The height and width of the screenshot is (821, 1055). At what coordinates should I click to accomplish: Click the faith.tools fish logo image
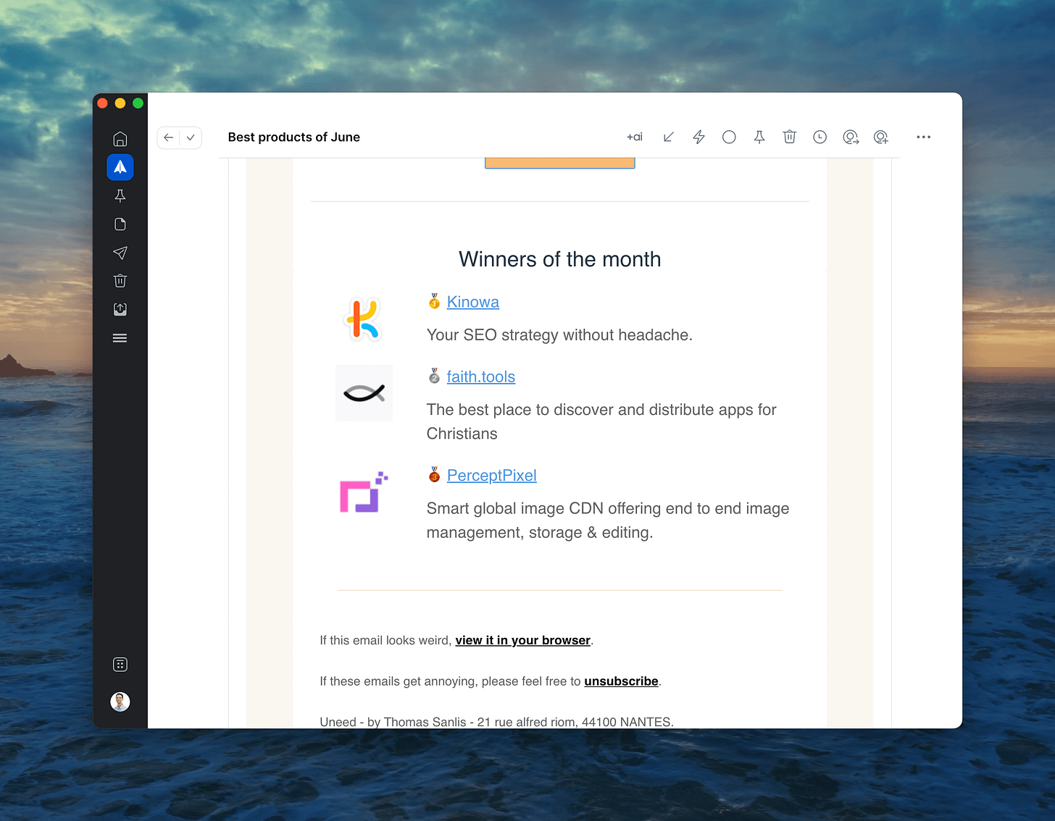(x=364, y=393)
